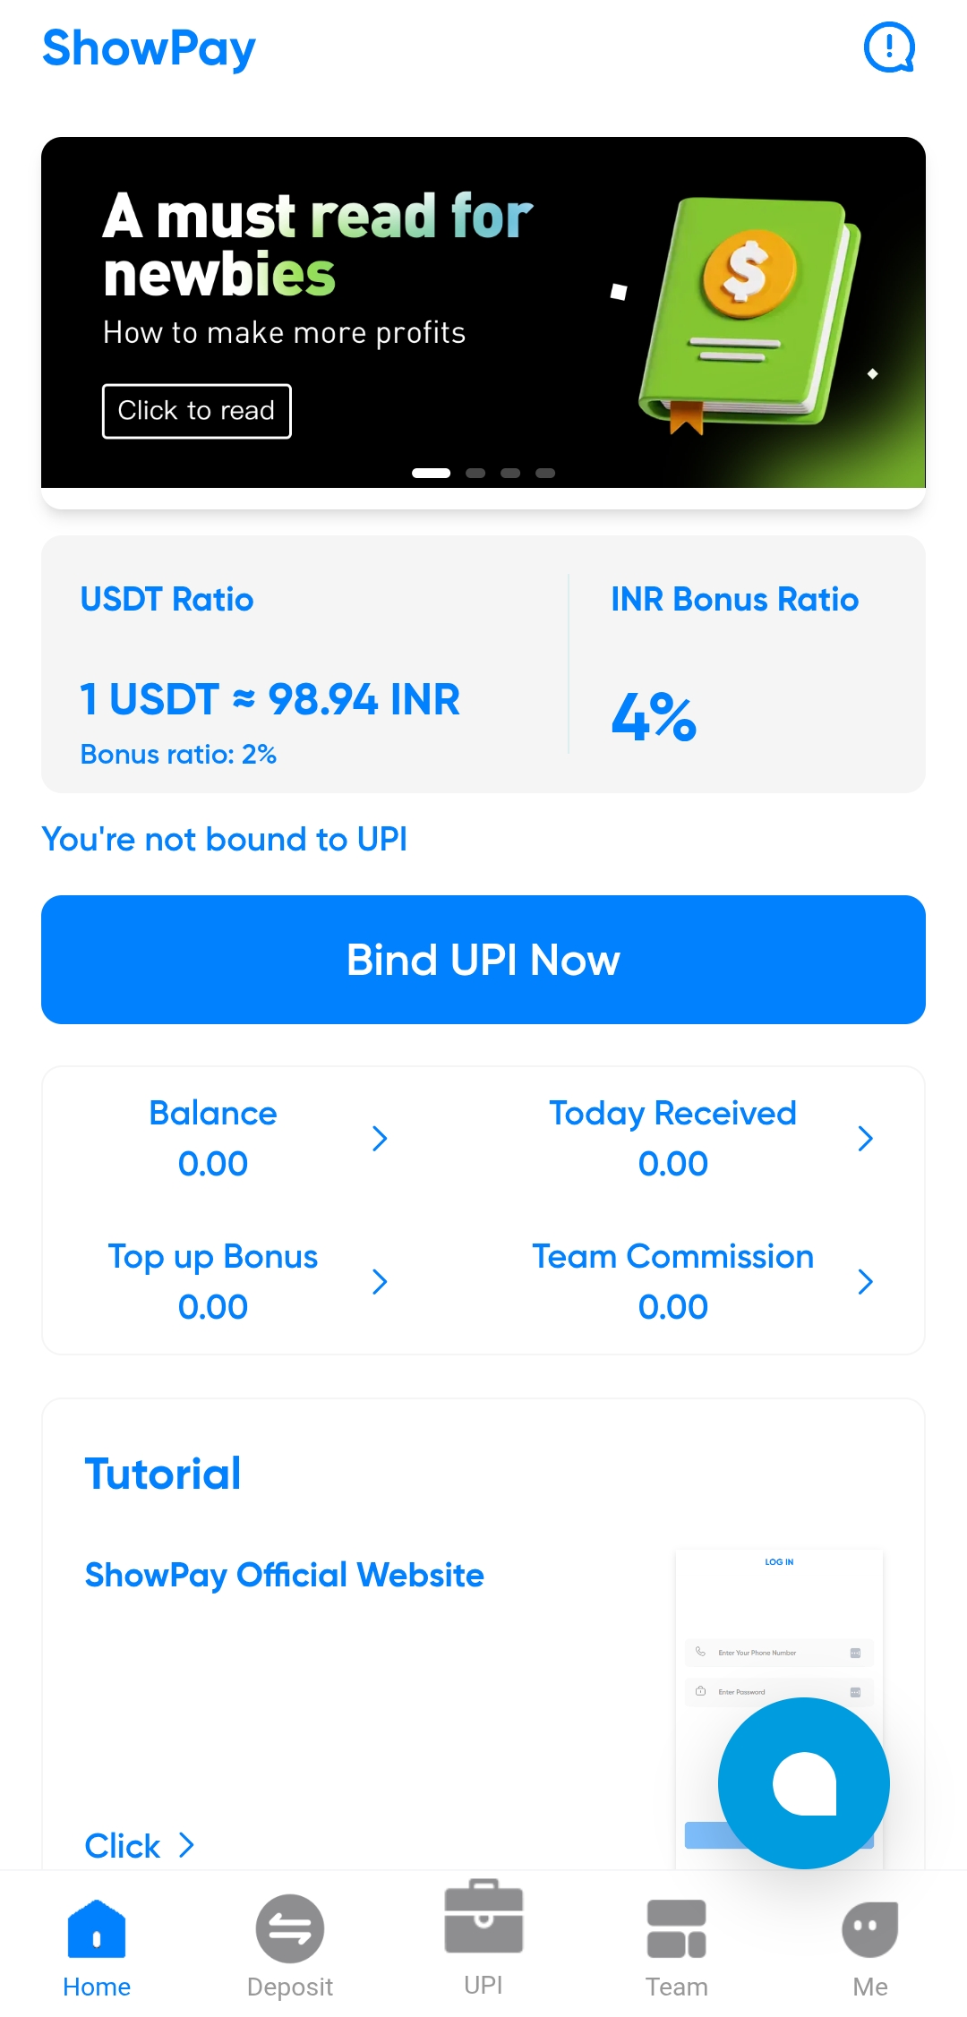Open the Team grid icon

[677, 1928]
